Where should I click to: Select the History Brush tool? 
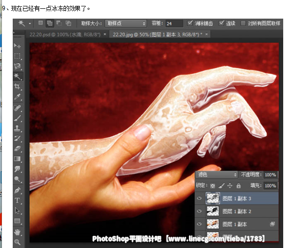coord(17,138)
